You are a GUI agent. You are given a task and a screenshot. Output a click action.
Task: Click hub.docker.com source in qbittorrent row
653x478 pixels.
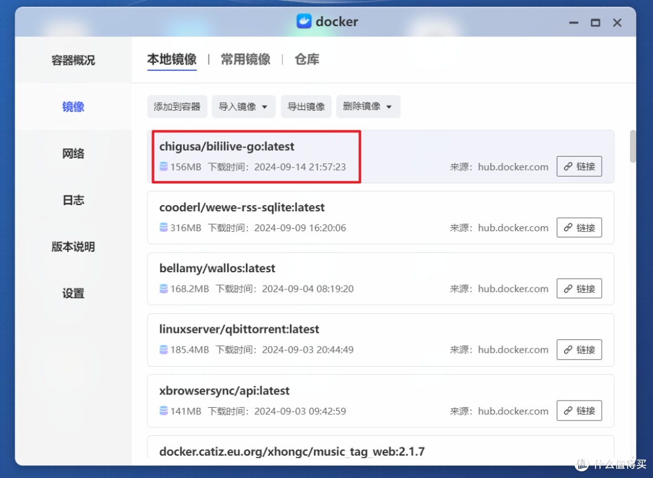[x=513, y=350]
